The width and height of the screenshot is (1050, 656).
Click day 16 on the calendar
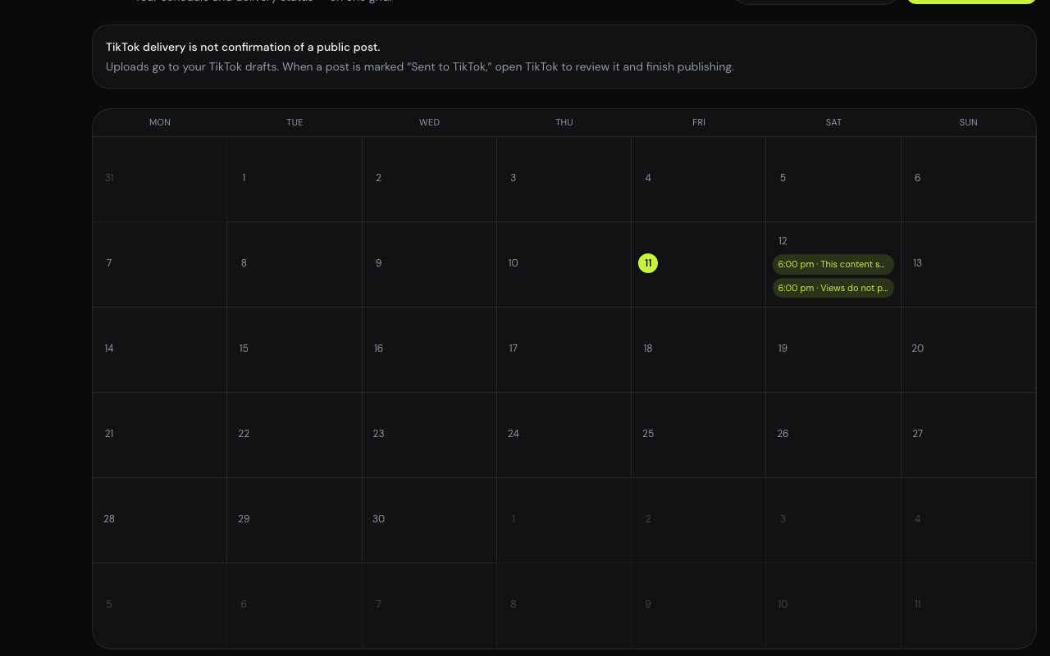click(x=378, y=348)
